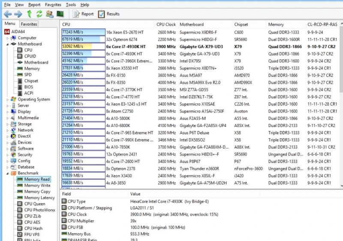This screenshot has width=343, height=241.
Task: Expand the Server tree node
Action: 7,106
